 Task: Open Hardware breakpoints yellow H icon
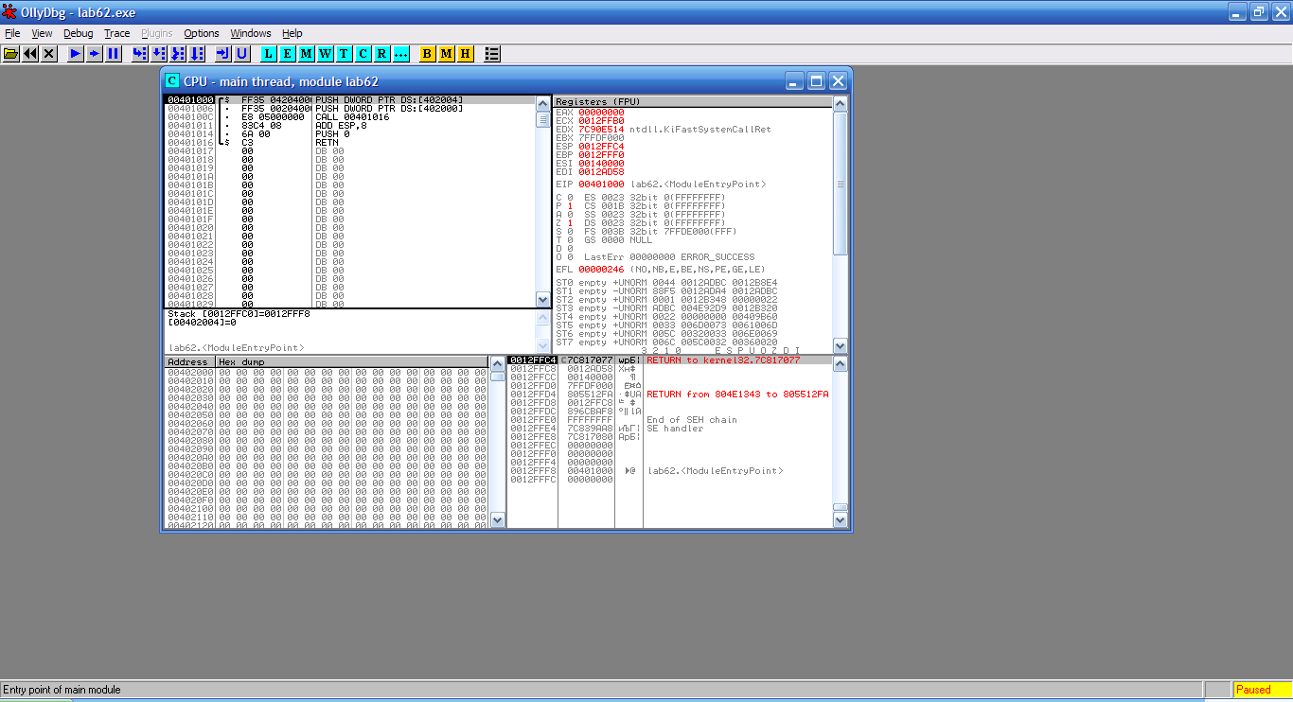(x=465, y=54)
